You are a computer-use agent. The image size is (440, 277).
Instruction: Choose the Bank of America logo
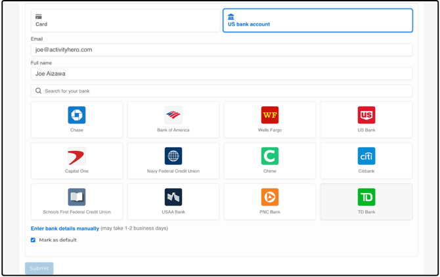173,116
